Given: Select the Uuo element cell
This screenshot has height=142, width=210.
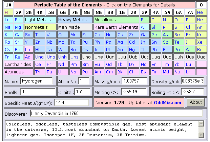Looking at the screenshot, I should pyautogui.click(x=202, y=57).
